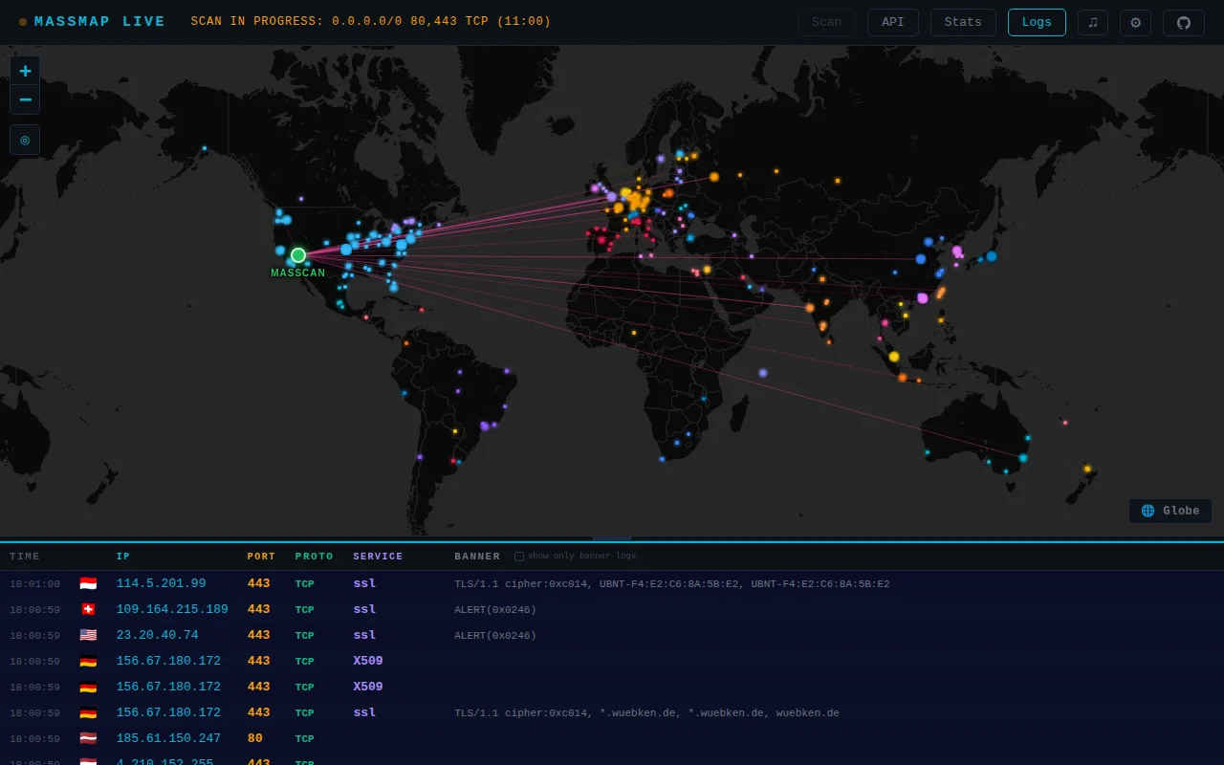Open settings via the gear icon

[1135, 22]
